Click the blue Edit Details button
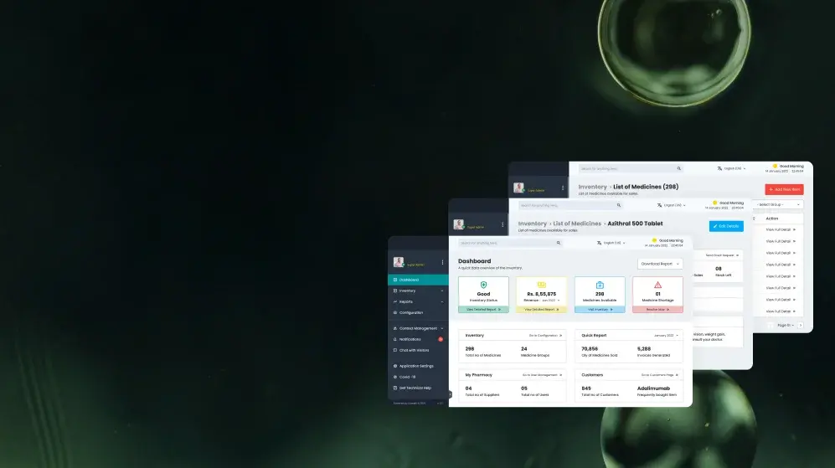This screenshot has height=468, width=835. point(725,226)
